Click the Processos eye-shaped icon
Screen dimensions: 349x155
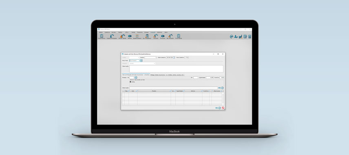[163, 36]
